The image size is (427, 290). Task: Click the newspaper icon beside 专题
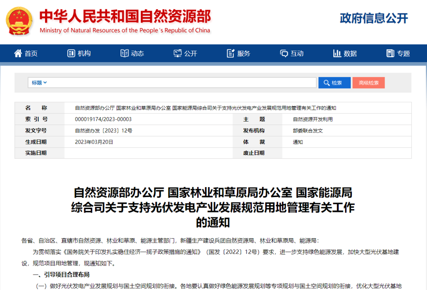(x=390, y=53)
